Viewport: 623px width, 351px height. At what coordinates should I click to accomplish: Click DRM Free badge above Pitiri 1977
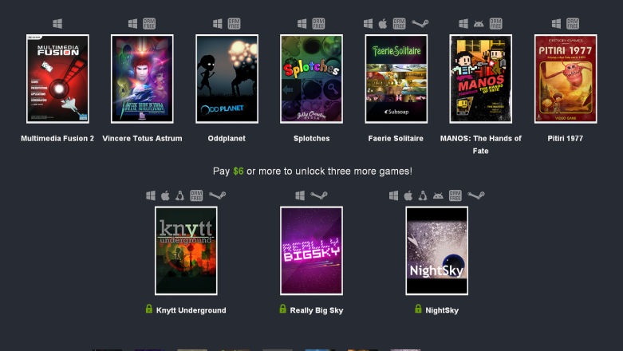[x=573, y=24]
